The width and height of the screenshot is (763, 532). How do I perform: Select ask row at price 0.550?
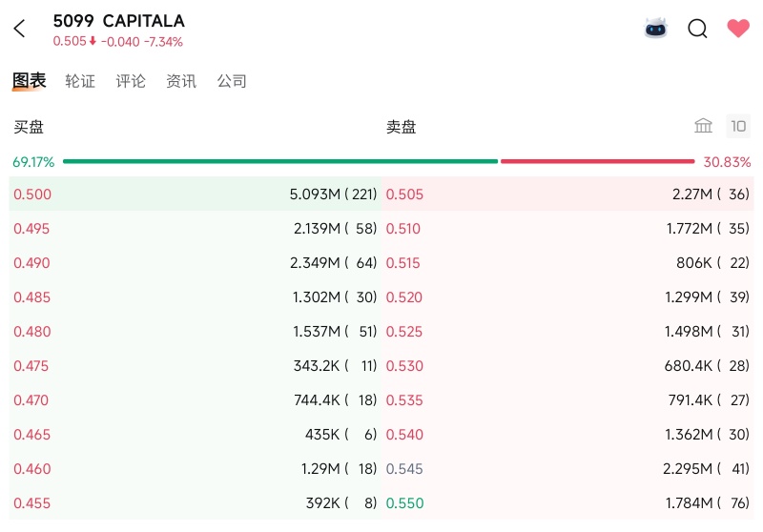pyautogui.click(x=567, y=502)
